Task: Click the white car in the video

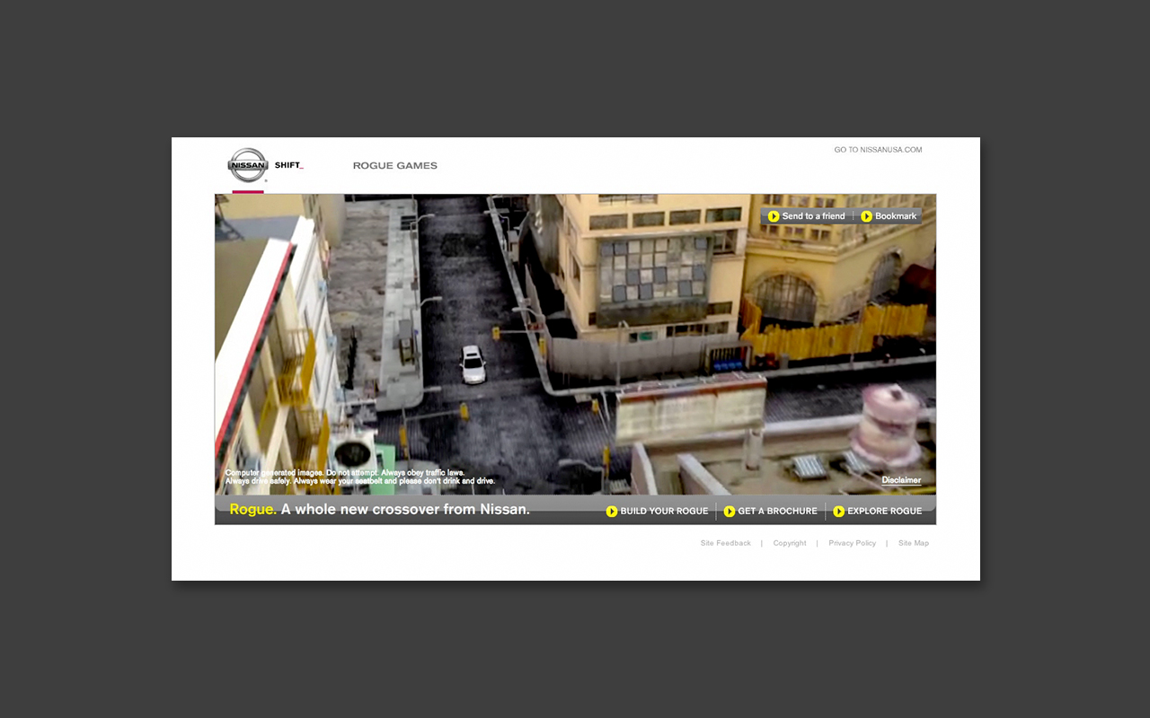Action: [473, 364]
